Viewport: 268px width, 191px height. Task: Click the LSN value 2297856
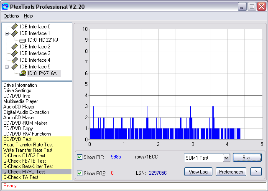pos(158,173)
